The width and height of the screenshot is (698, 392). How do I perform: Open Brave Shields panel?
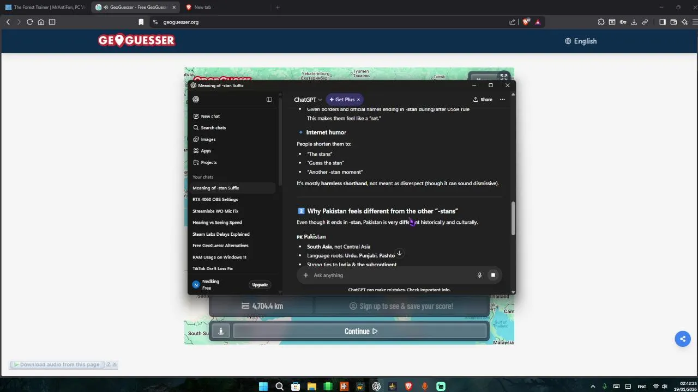coord(526,22)
